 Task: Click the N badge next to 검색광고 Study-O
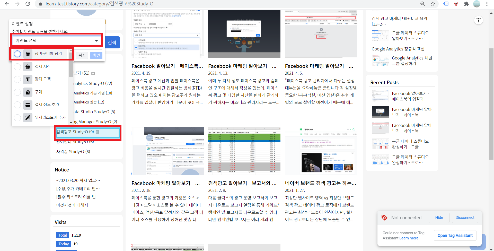98,132
